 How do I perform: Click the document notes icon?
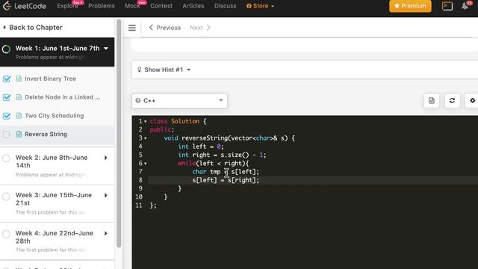(x=432, y=101)
